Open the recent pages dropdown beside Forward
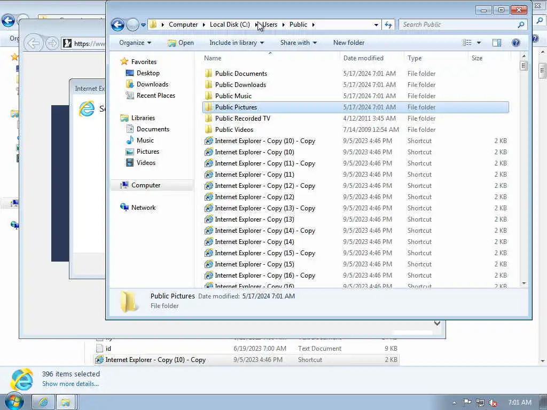Image resolution: width=547 pixels, height=410 pixels. [143, 25]
